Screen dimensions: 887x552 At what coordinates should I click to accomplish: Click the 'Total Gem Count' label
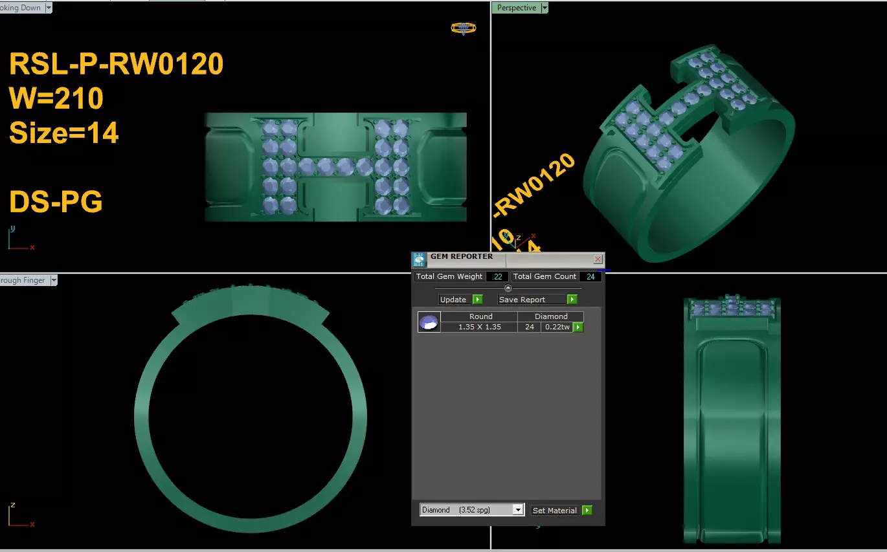tap(545, 276)
